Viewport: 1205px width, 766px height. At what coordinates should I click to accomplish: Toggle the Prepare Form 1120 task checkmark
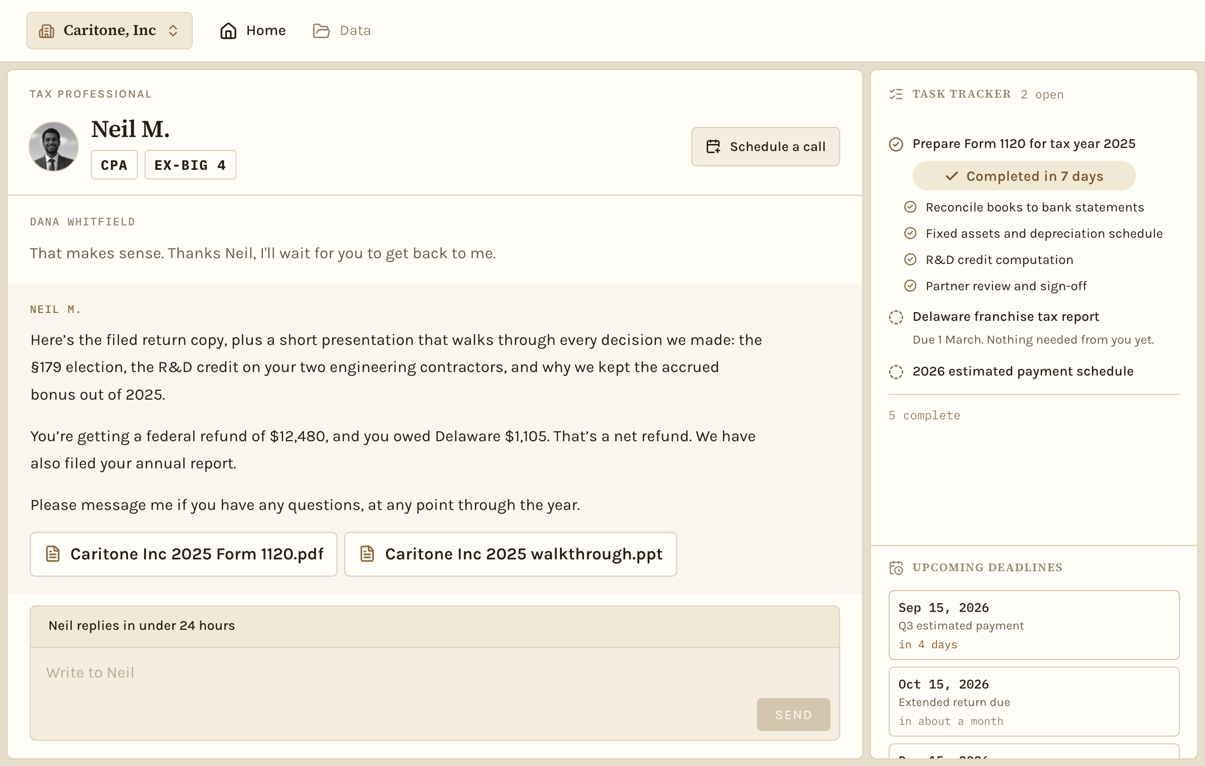pos(896,144)
